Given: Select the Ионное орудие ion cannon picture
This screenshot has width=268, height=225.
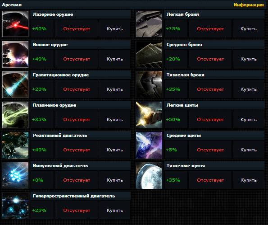Looking at the screenshot, I should [15, 54].
